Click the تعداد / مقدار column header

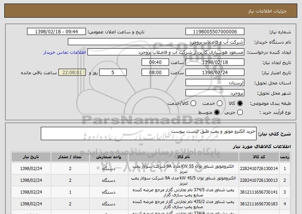pyautogui.click(x=70, y=157)
